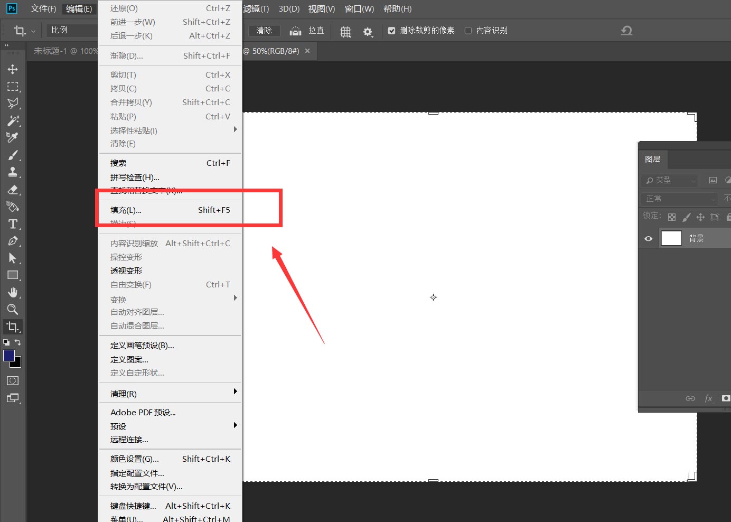Image resolution: width=731 pixels, height=522 pixels.
Task: Open blend mode 正常 dropdown
Action: click(x=679, y=199)
